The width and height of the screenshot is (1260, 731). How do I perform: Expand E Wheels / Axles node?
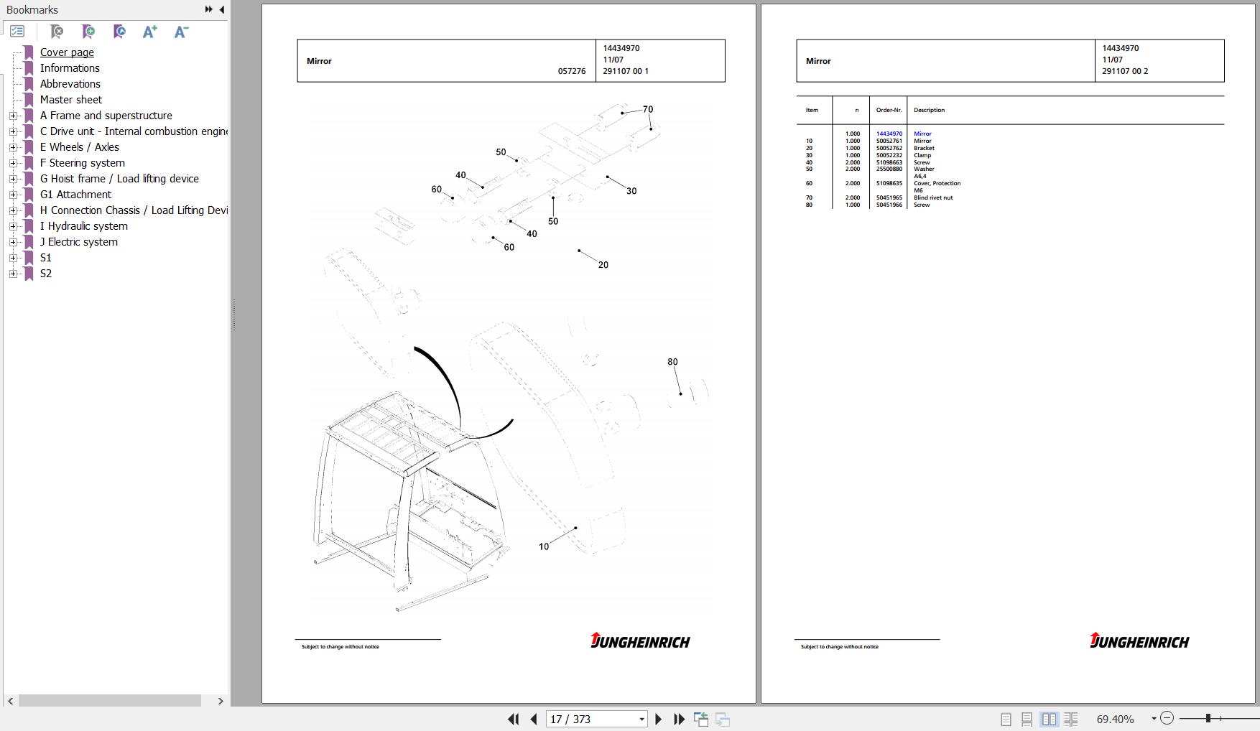[x=13, y=147]
